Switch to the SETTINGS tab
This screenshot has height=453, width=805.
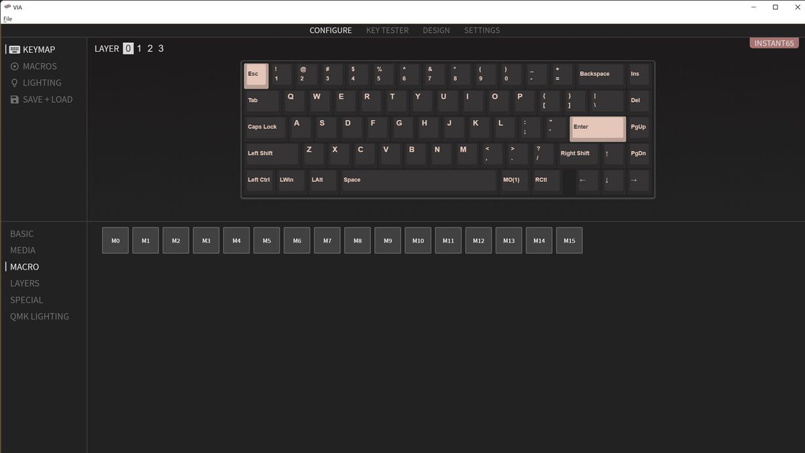click(x=482, y=30)
